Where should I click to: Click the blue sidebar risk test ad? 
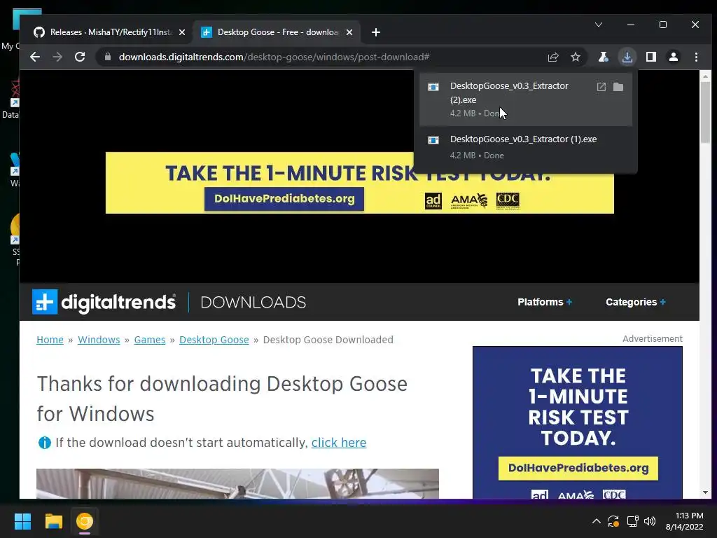tap(578, 422)
